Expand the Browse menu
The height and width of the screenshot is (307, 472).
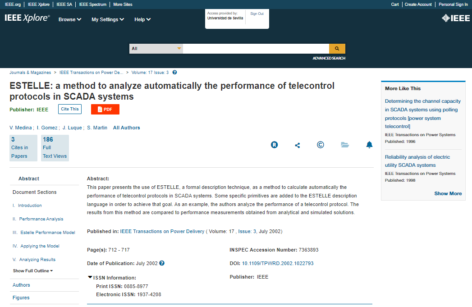pyautogui.click(x=70, y=19)
